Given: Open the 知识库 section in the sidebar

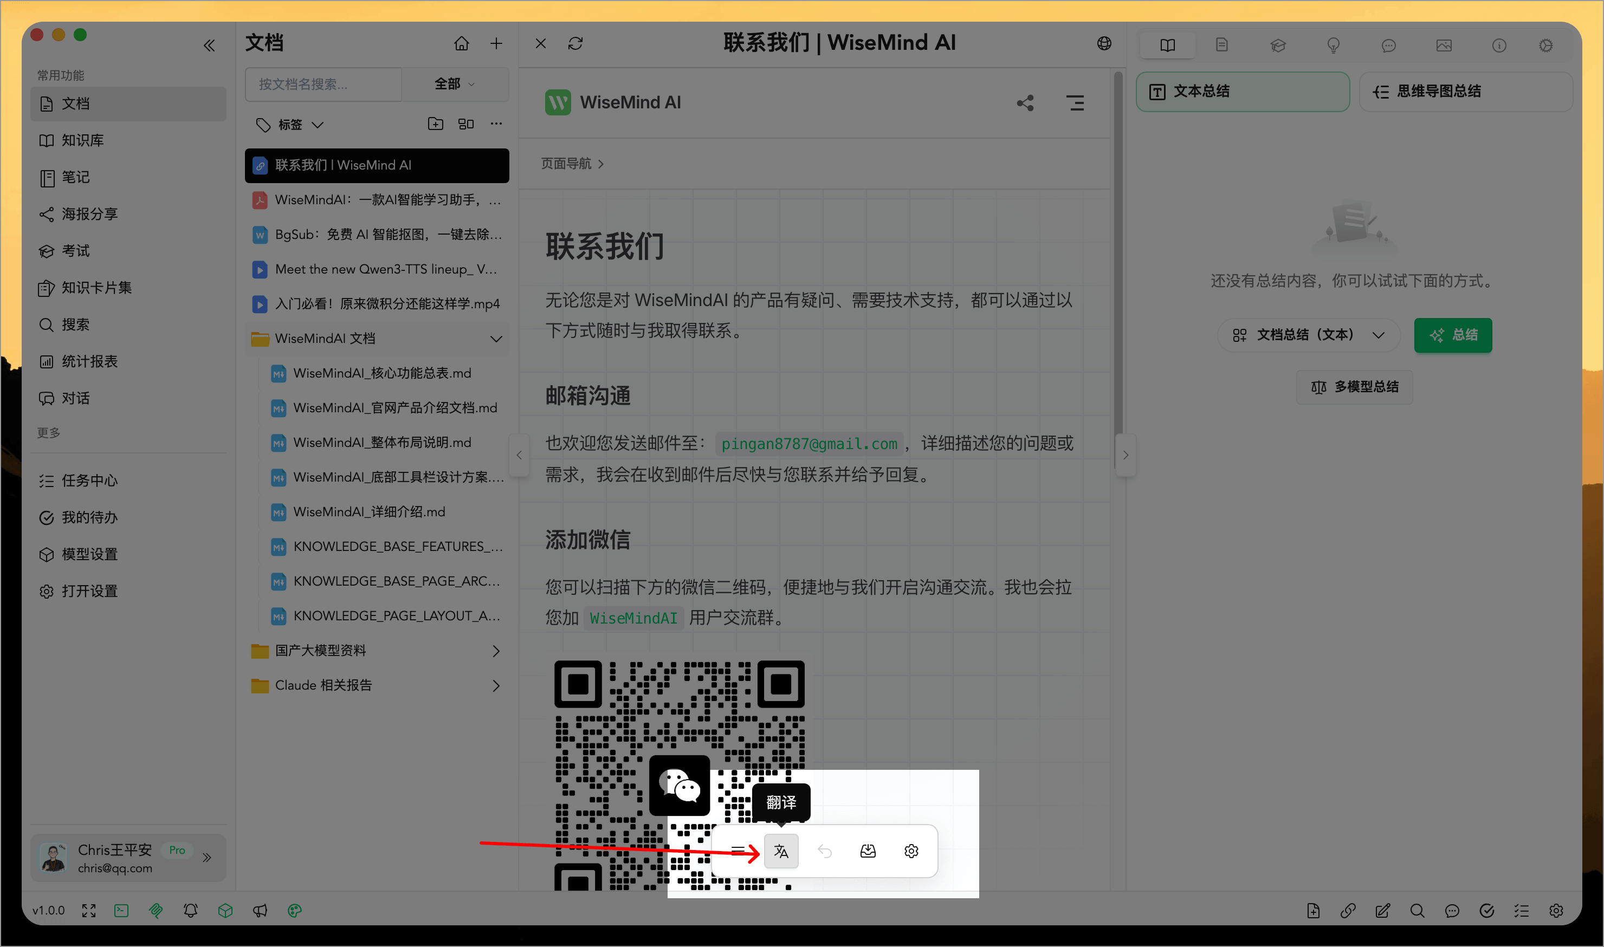Looking at the screenshot, I should (83, 140).
